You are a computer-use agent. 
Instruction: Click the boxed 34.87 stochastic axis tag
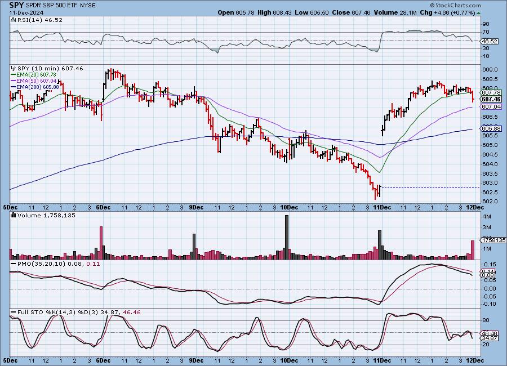490,338
